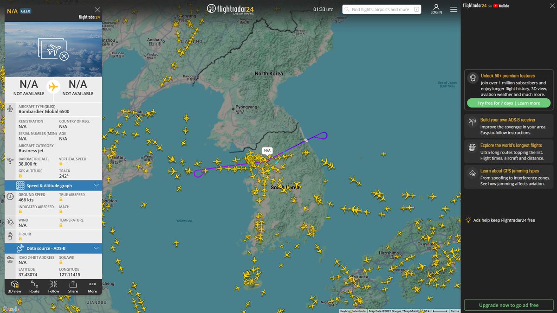Click the Speed & Altitude graph grid icon
Image resolution: width=557 pixels, height=313 pixels.
click(x=20, y=185)
